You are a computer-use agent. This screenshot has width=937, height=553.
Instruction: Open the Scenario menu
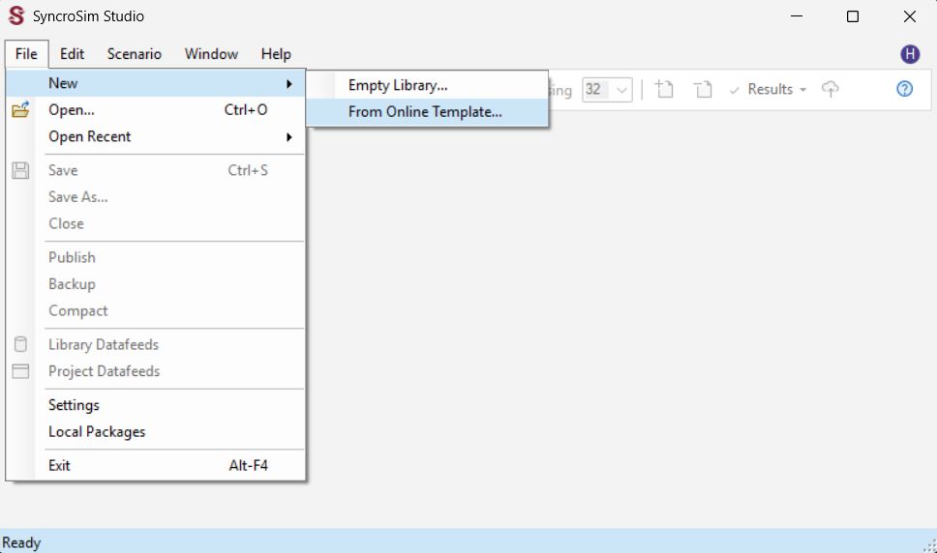(x=135, y=54)
